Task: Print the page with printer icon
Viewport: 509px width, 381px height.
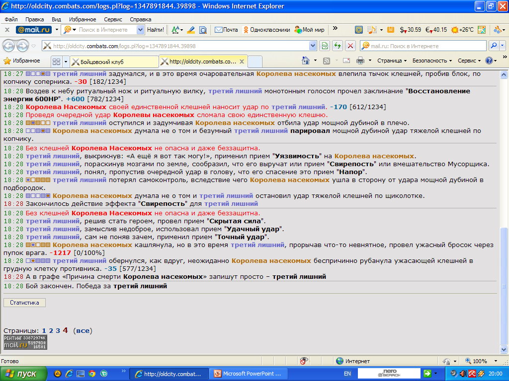Action: (x=360, y=61)
